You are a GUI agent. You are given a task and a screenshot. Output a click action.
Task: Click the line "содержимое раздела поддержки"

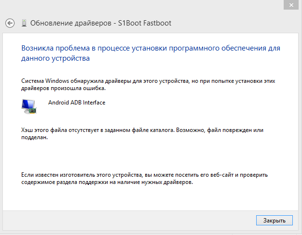(x=107, y=182)
